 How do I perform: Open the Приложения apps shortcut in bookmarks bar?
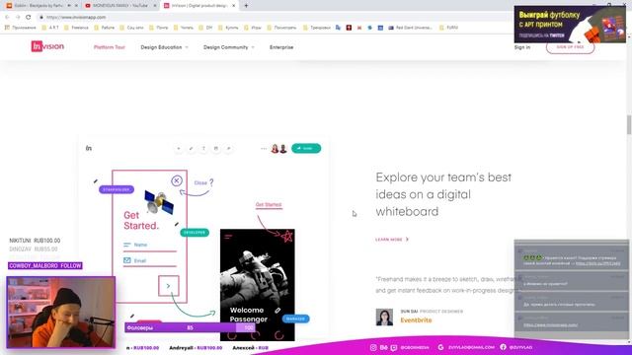[x=20, y=28]
